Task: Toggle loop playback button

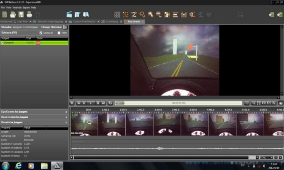Action: click(x=110, y=103)
